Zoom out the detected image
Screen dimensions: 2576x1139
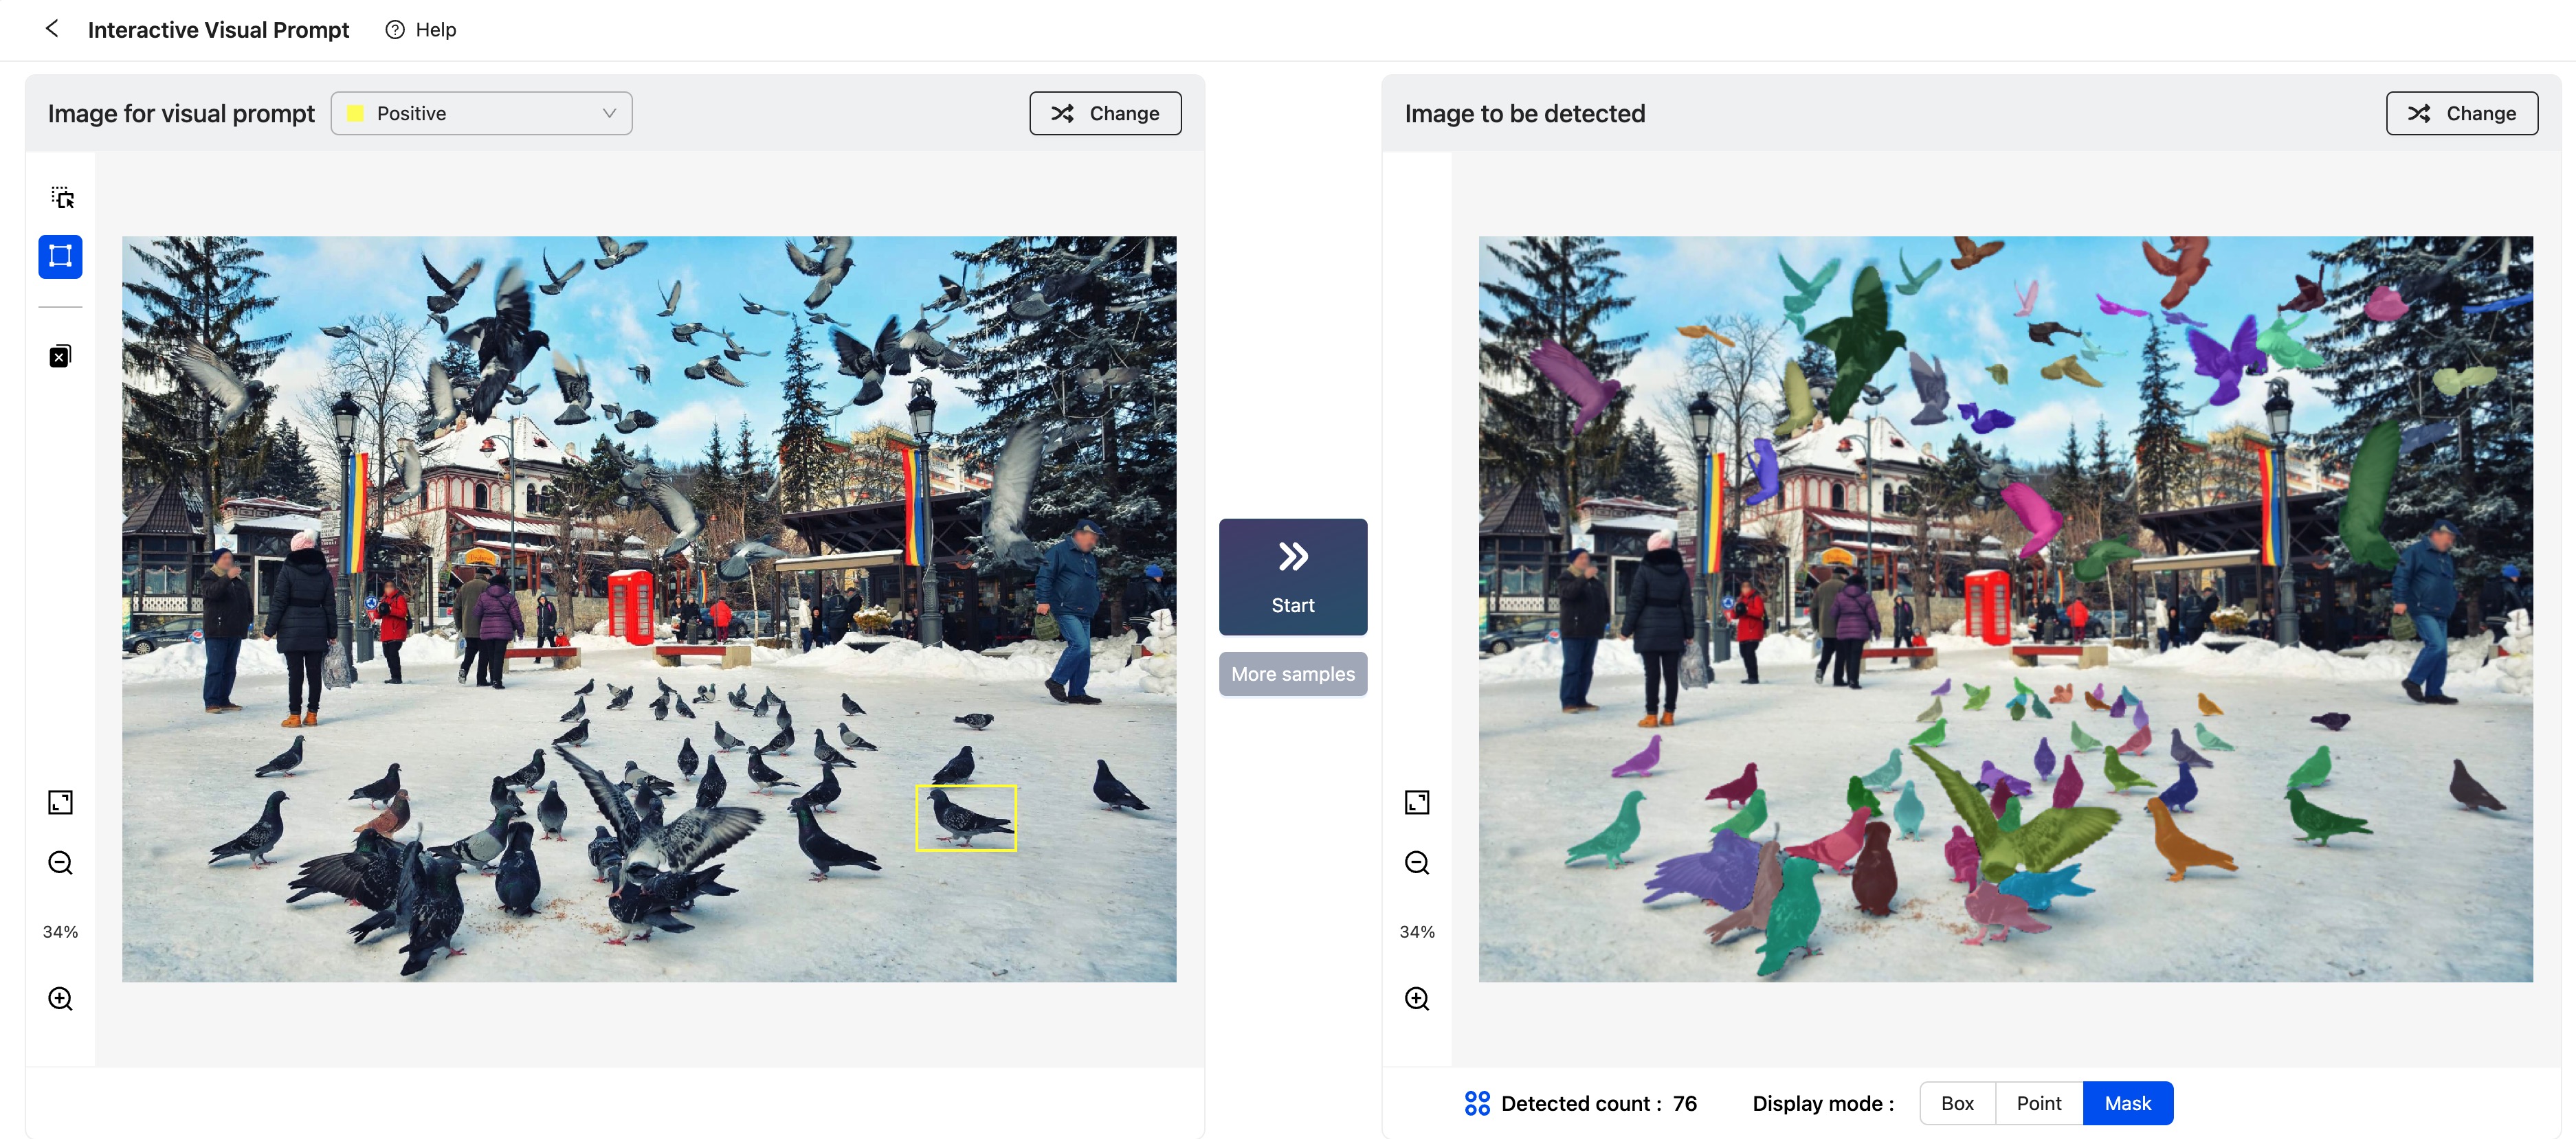coord(1417,864)
